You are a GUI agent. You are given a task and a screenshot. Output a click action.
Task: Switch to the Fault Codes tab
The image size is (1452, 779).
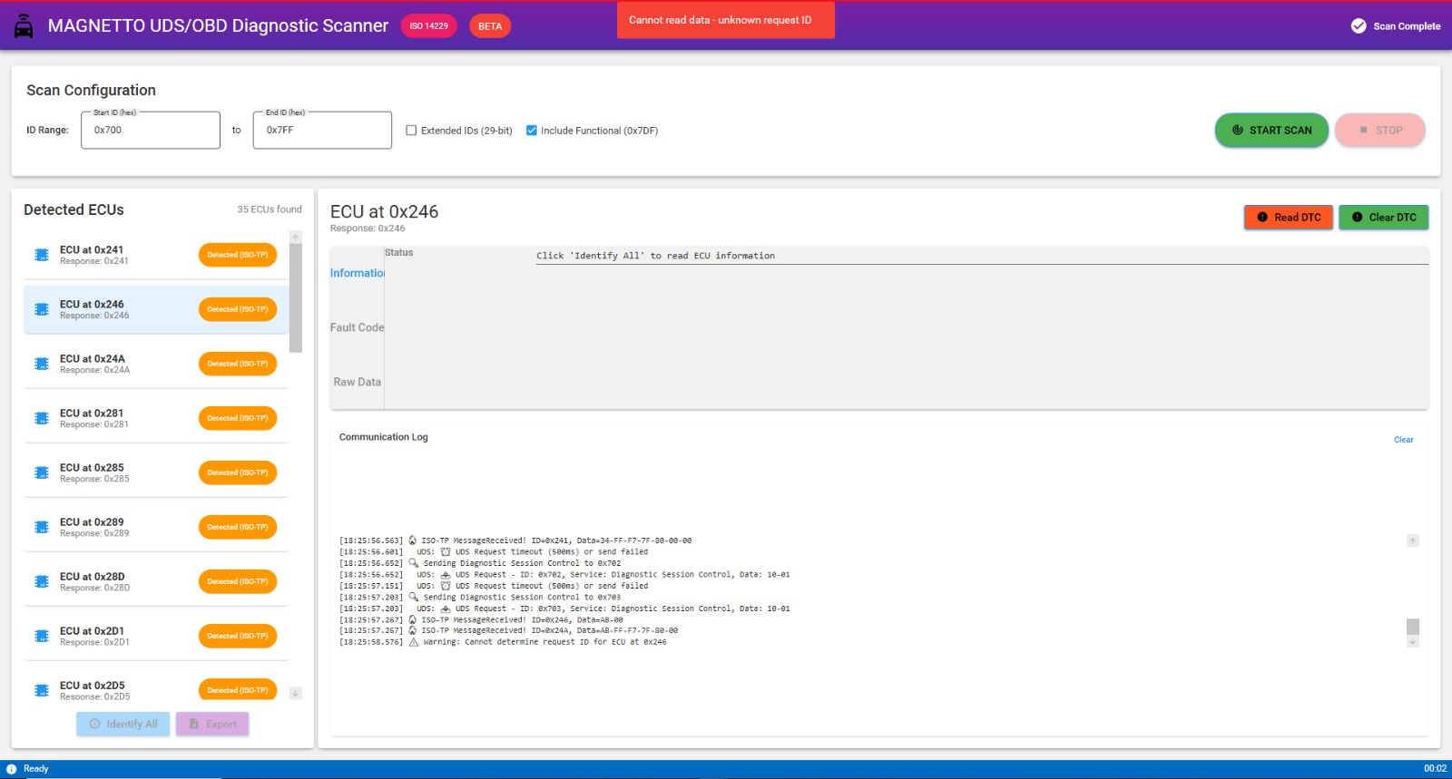click(x=358, y=327)
